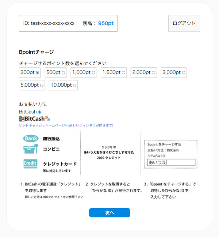219x237 pixels.
Task: Click the BitCash logo image
Action: [x=34, y=118]
